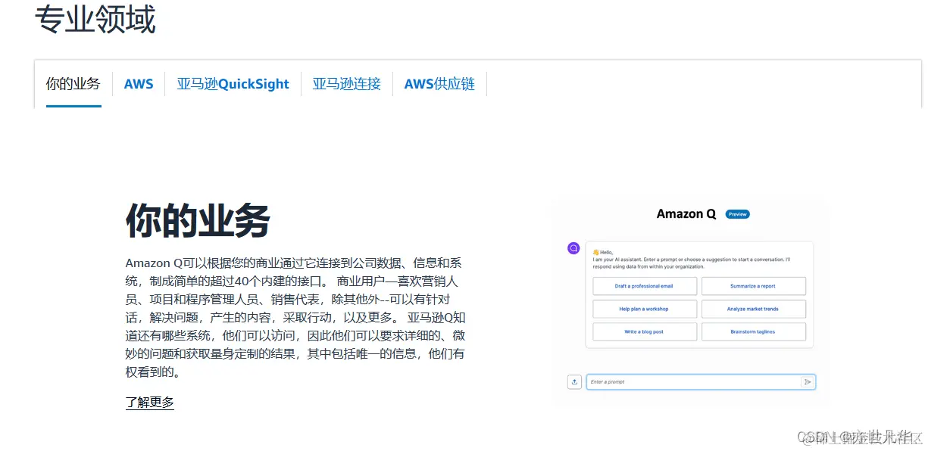The width and height of the screenshot is (928, 451).
Task: Click the Preview badge next to Amazon Q
Action: coord(737,214)
